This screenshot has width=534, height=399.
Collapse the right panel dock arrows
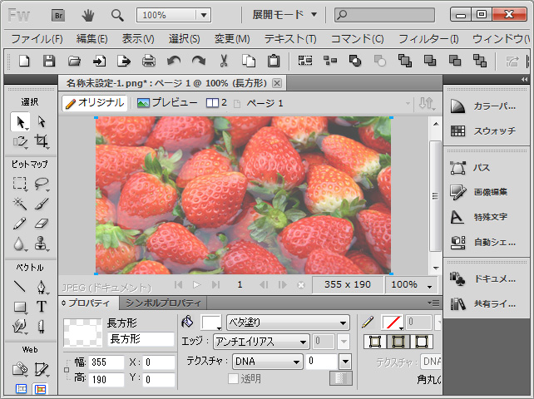point(525,79)
